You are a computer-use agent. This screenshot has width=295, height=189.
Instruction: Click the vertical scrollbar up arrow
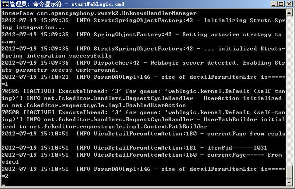(289, 13)
